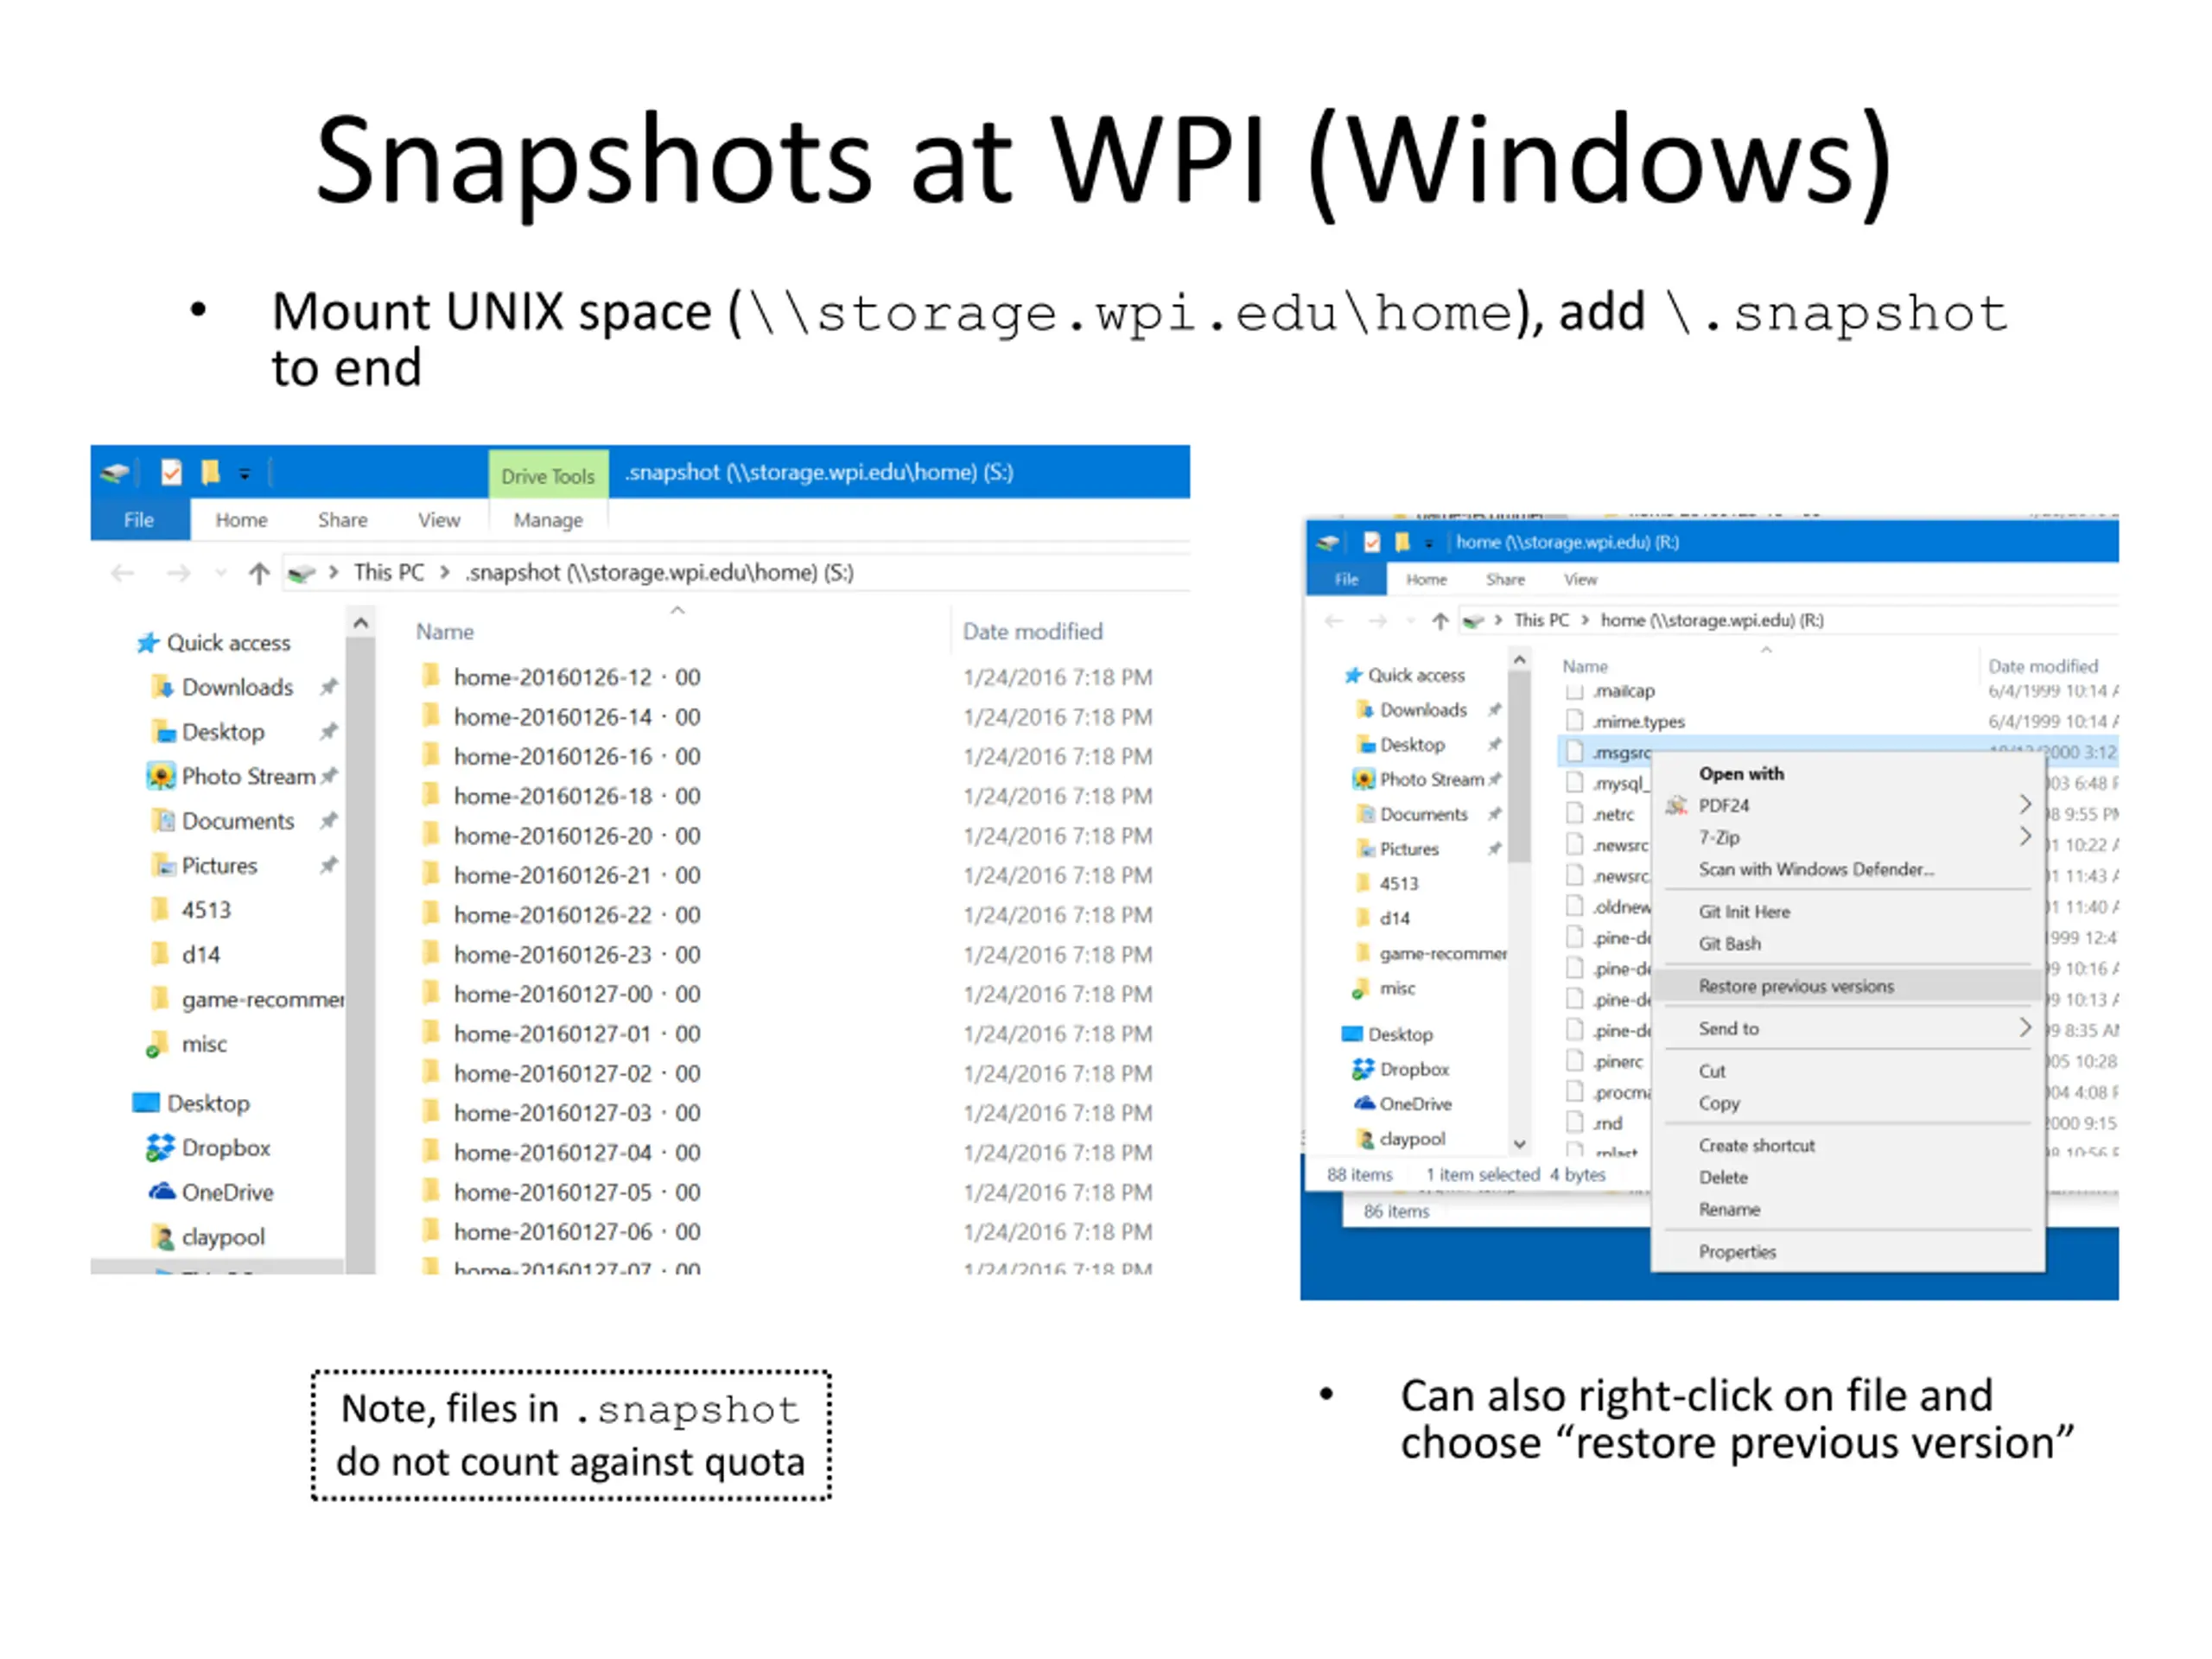Choose Cut from the context menu
Screen dimensions: 2212x1659
pos(1848,1072)
